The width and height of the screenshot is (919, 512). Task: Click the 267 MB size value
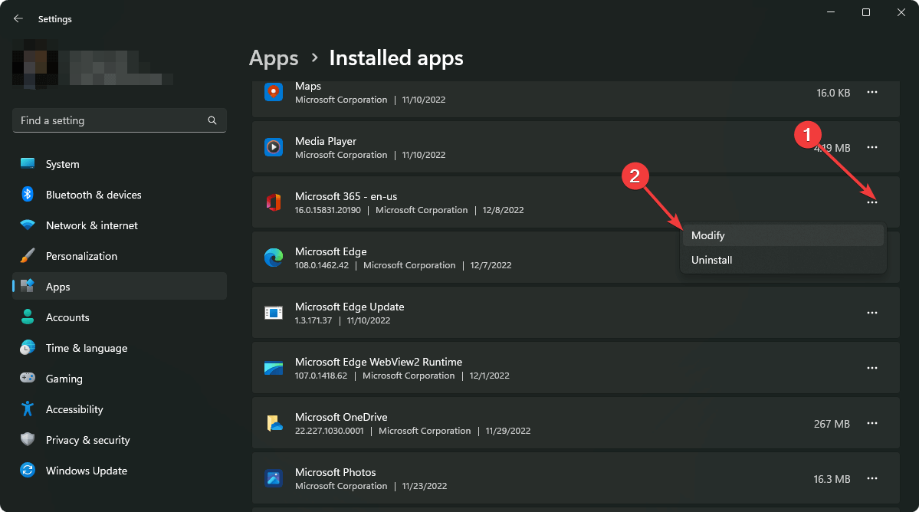point(832,424)
